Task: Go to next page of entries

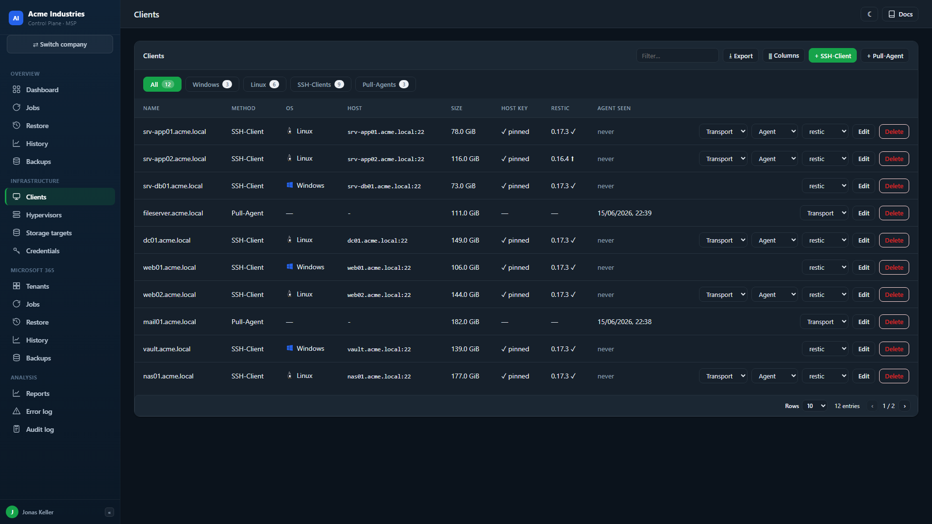Action: point(904,406)
